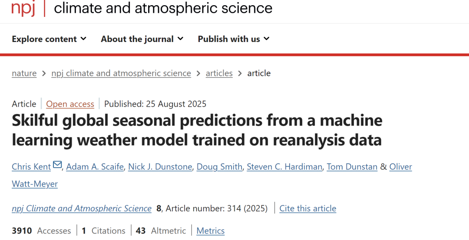This screenshot has width=469, height=240.
Task: Select author Nick J. Dunstone
Action: (160, 166)
